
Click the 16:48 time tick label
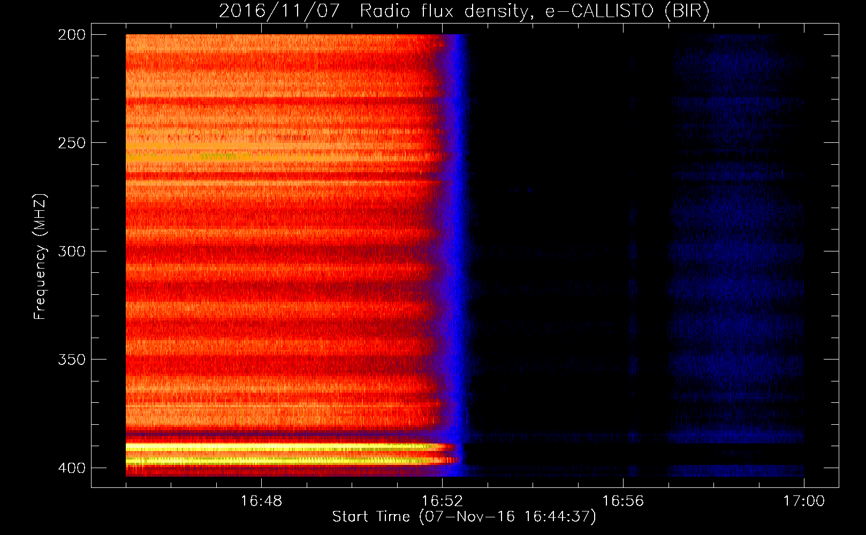(261, 501)
